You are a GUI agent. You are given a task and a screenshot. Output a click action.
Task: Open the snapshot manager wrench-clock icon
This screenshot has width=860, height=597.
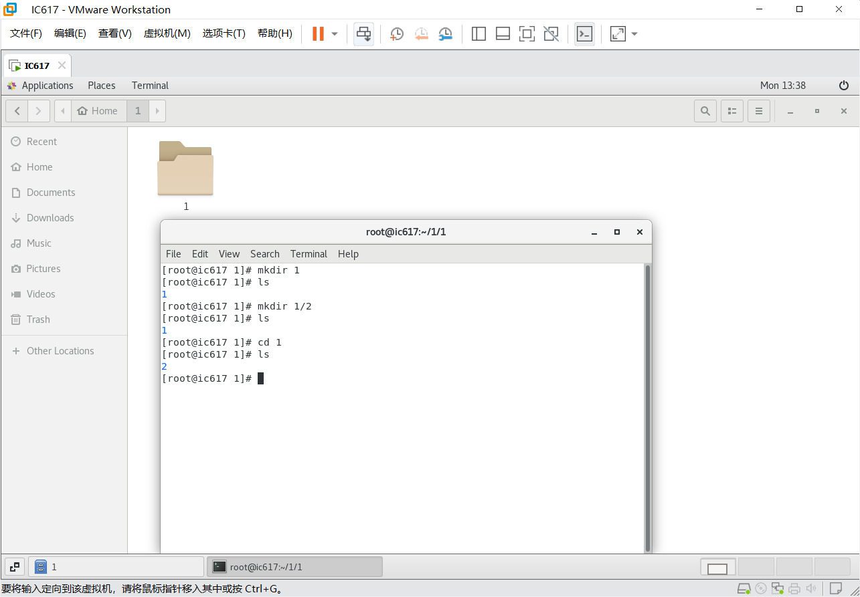pos(445,33)
